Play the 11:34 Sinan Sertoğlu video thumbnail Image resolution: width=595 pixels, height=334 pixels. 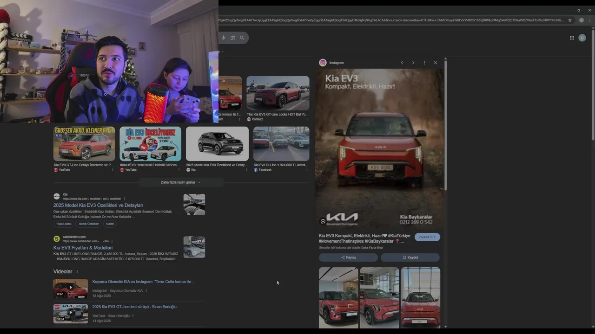click(71, 314)
